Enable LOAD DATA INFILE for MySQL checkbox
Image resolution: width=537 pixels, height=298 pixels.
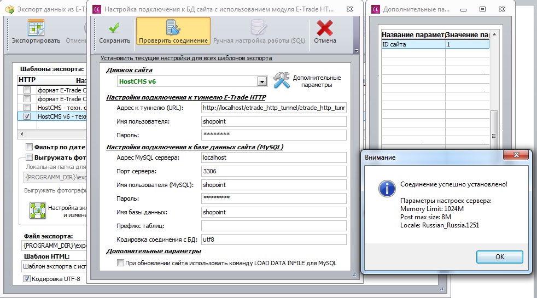(120, 263)
